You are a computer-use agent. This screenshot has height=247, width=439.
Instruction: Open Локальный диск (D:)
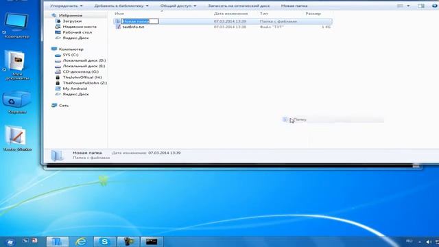tap(84, 60)
